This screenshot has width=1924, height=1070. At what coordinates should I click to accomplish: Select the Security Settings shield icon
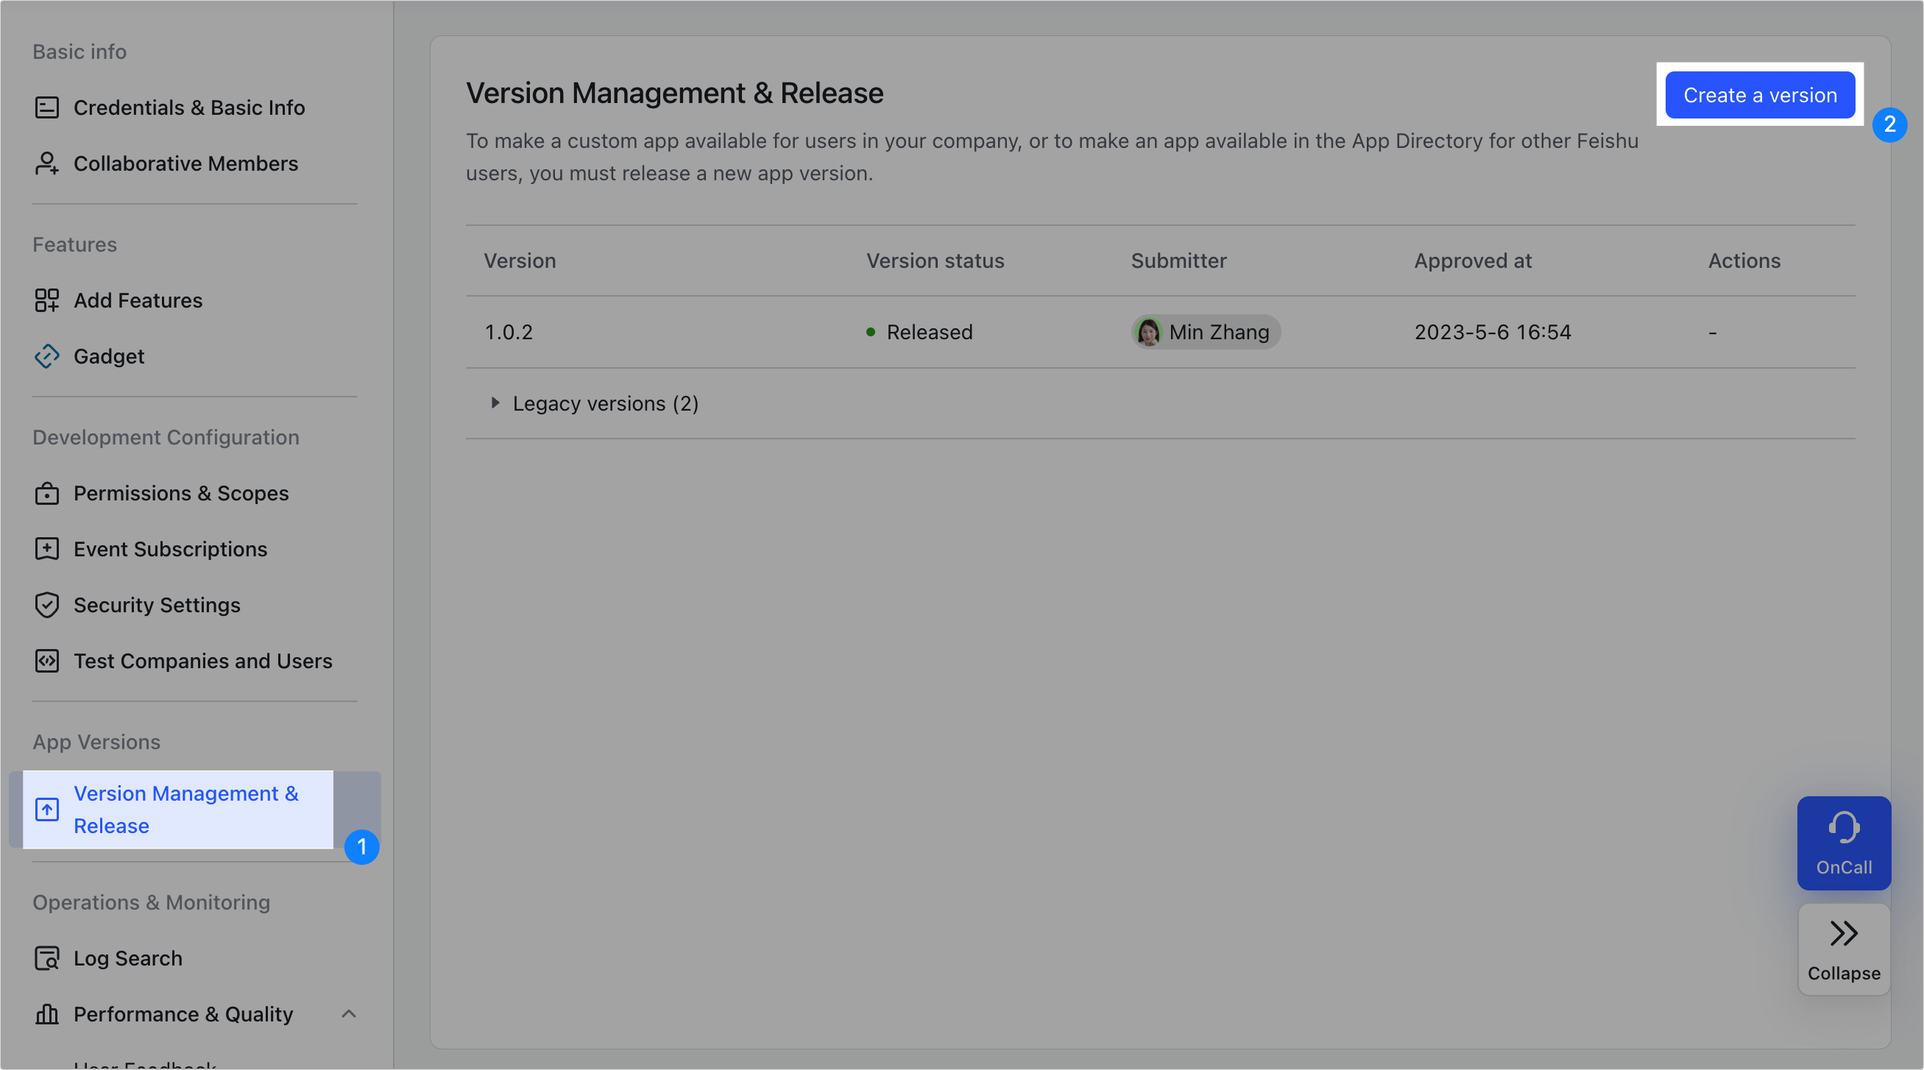click(x=46, y=605)
